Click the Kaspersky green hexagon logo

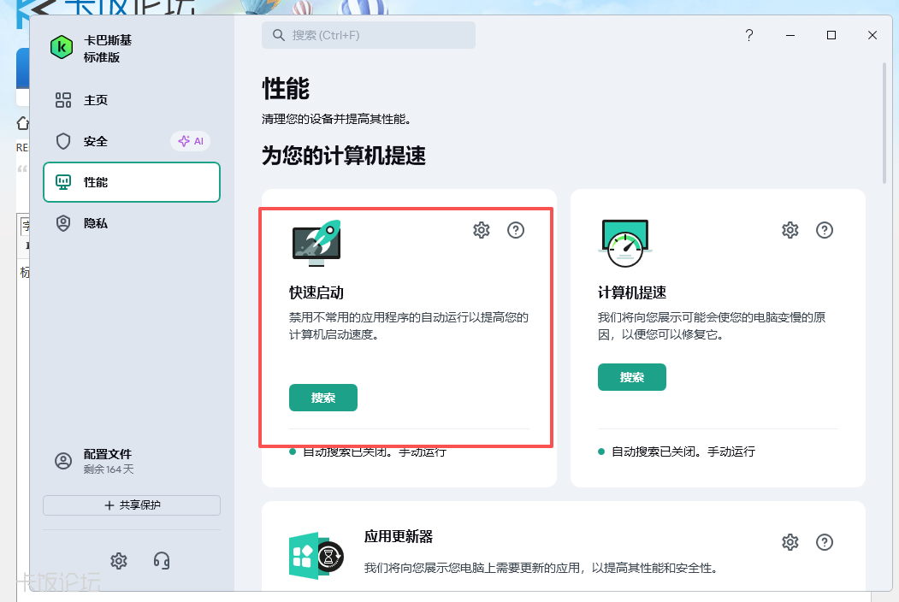point(62,48)
